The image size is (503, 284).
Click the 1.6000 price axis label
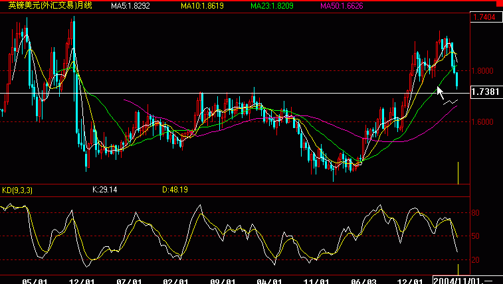[x=482, y=122]
